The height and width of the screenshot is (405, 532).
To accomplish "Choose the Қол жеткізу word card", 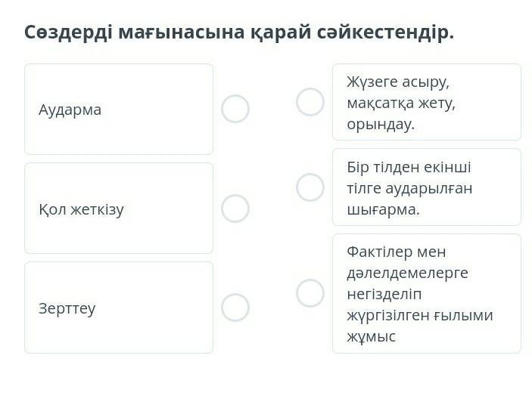I will click(x=119, y=209).
